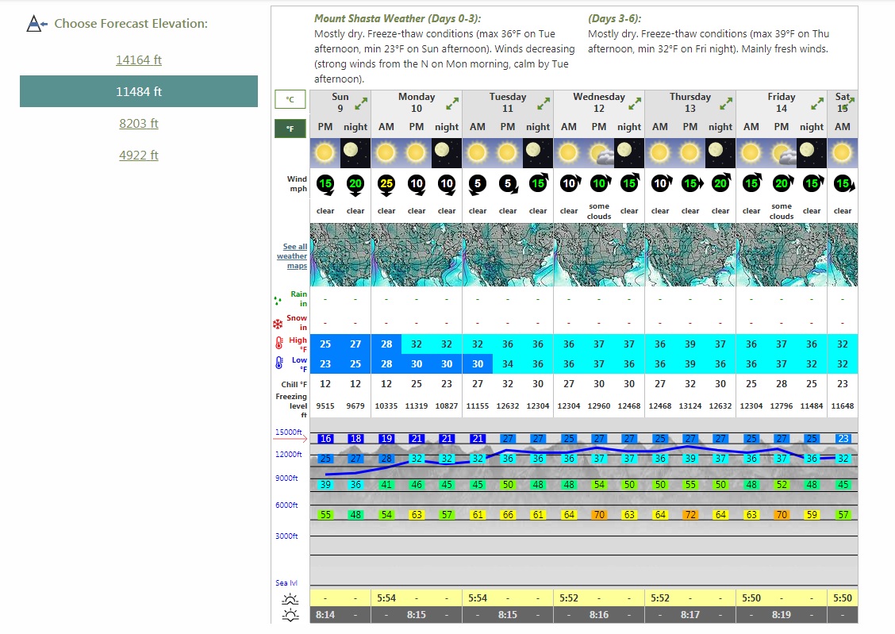Click the Sunday night 20 mph wind icon

355,184
